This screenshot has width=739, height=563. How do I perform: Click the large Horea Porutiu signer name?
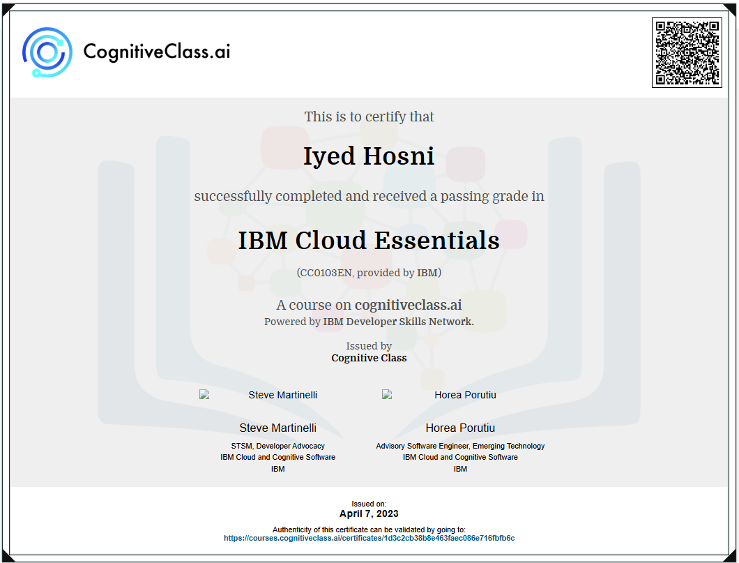click(x=460, y=428)
